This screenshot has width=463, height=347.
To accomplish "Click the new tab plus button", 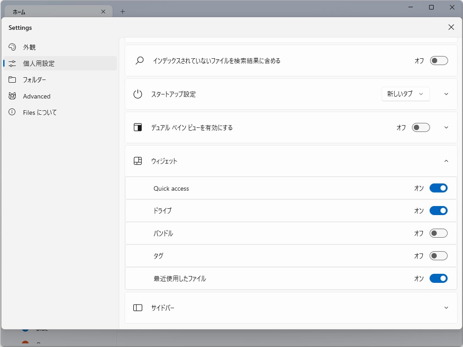I will point(122,11).
